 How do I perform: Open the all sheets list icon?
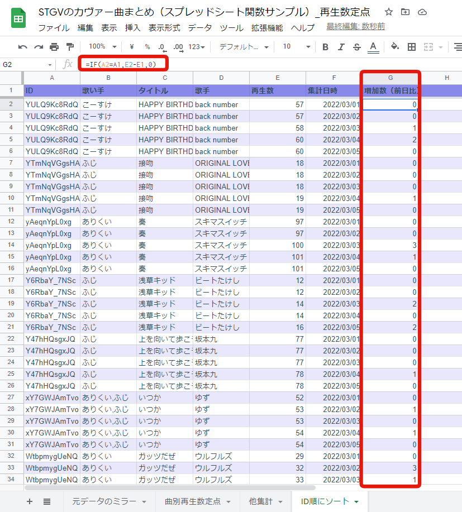click(x=47, y=501)
